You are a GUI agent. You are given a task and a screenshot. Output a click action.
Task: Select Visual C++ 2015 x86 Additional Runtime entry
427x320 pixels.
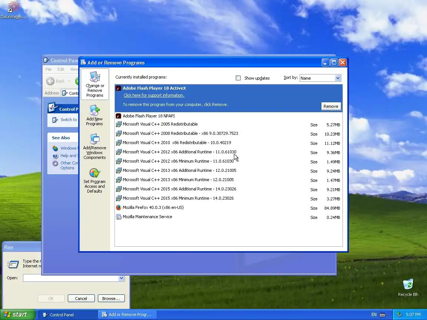pyautogui.click(x=229, y=189)
